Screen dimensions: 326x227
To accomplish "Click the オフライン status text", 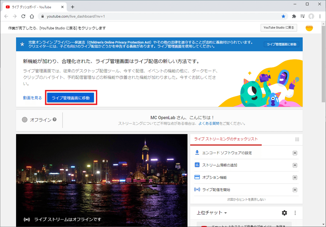I will coord(40,120).
